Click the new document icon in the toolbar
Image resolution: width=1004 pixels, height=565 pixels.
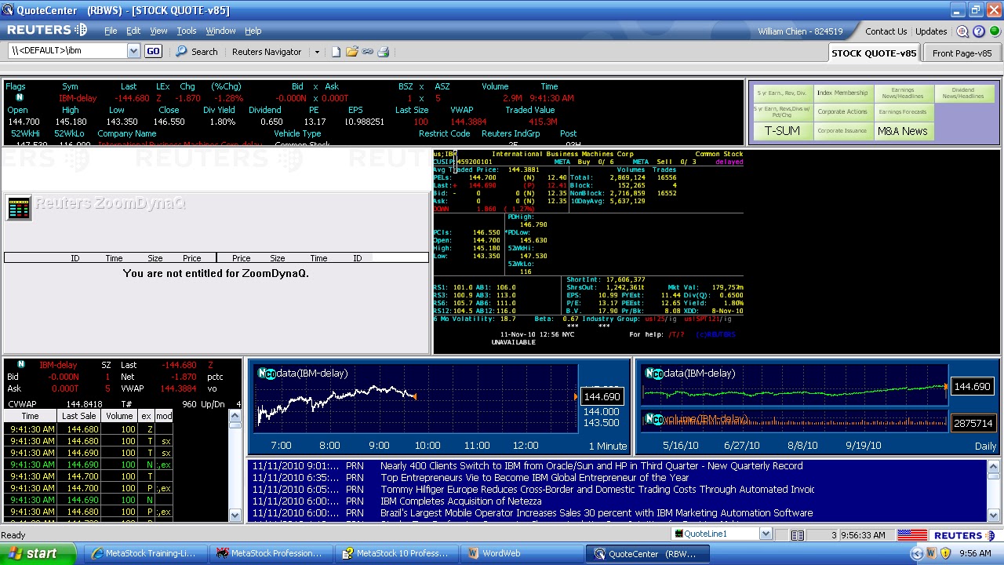(336, 52)
